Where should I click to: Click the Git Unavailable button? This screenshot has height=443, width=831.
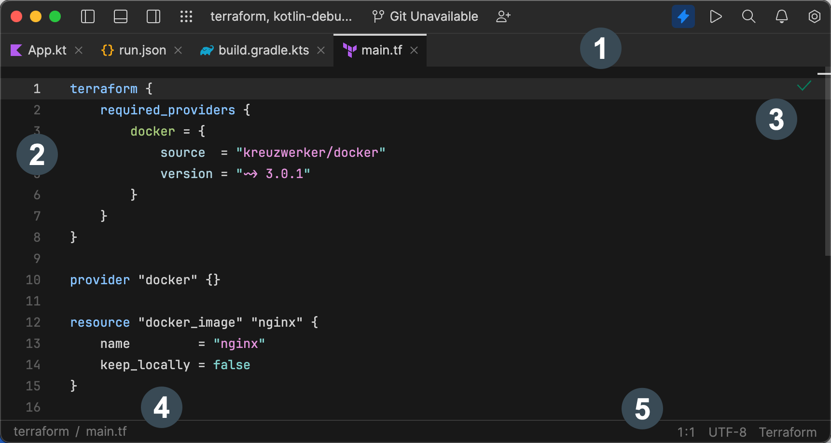[x=425, y=16]
